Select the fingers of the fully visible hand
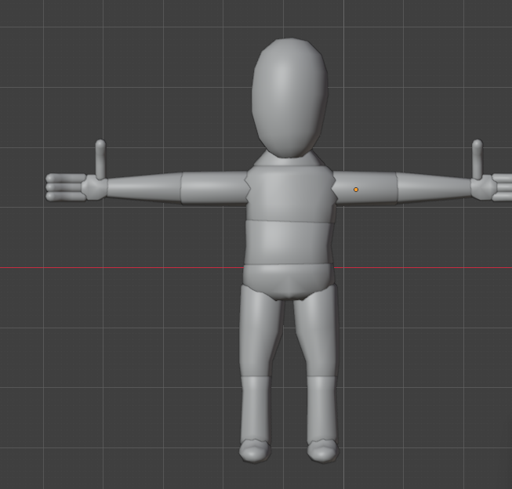This screenshot has height=489, width=512. 65,187
